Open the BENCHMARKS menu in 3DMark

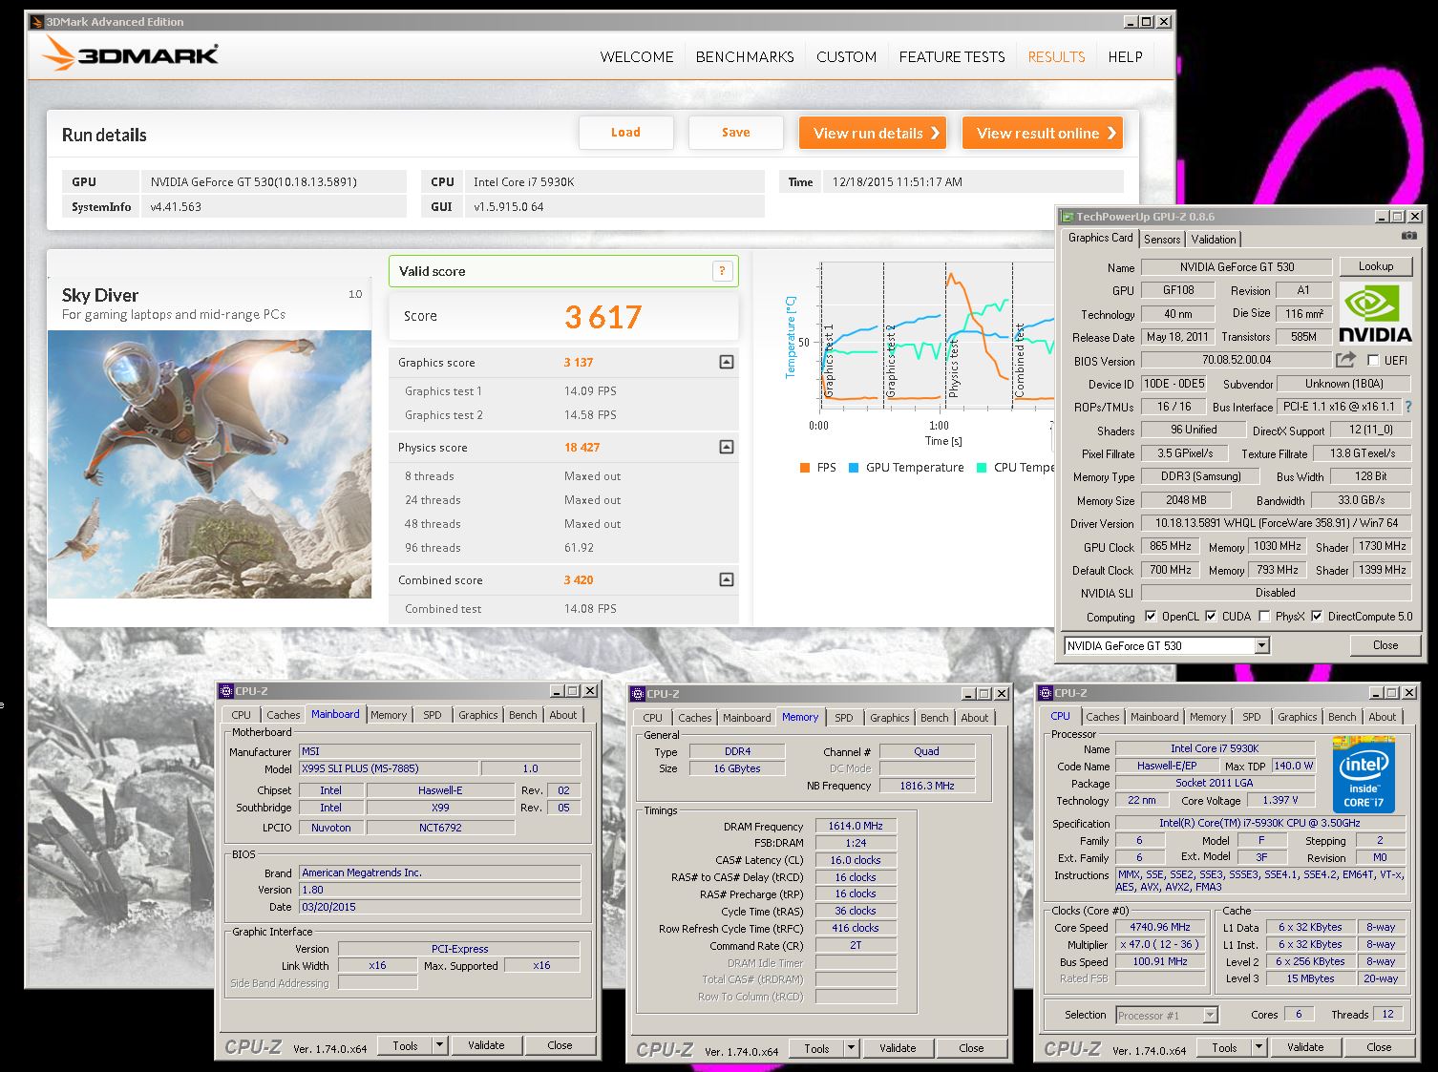745,57
